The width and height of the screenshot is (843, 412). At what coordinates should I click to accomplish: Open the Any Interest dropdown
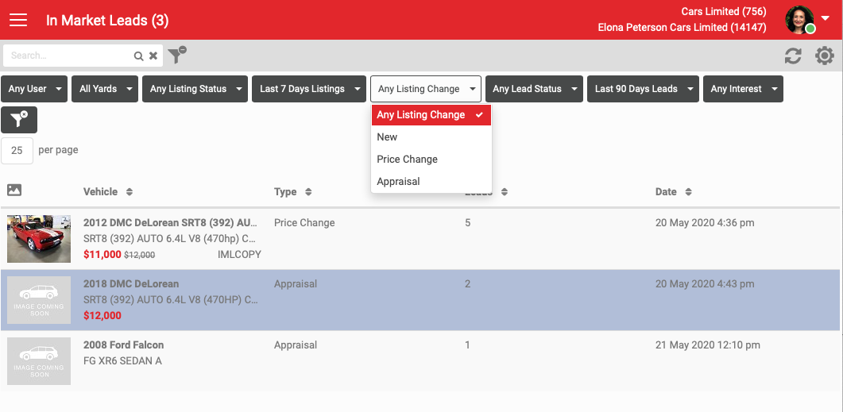[743, 89]
